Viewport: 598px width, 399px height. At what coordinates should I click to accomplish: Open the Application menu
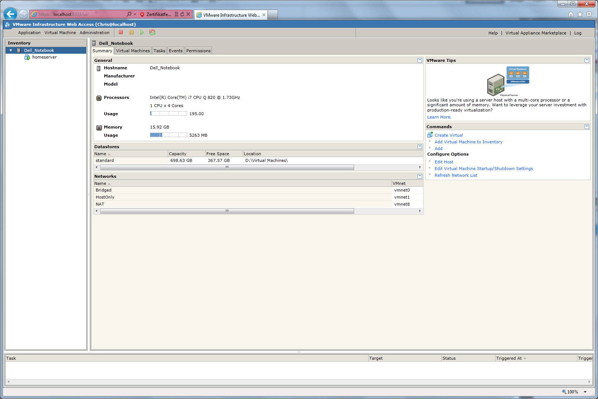click(x=29, y=33)
